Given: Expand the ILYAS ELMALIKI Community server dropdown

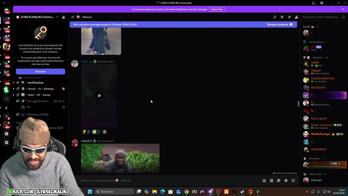Looking at the screenshot, I should [57, 17].
